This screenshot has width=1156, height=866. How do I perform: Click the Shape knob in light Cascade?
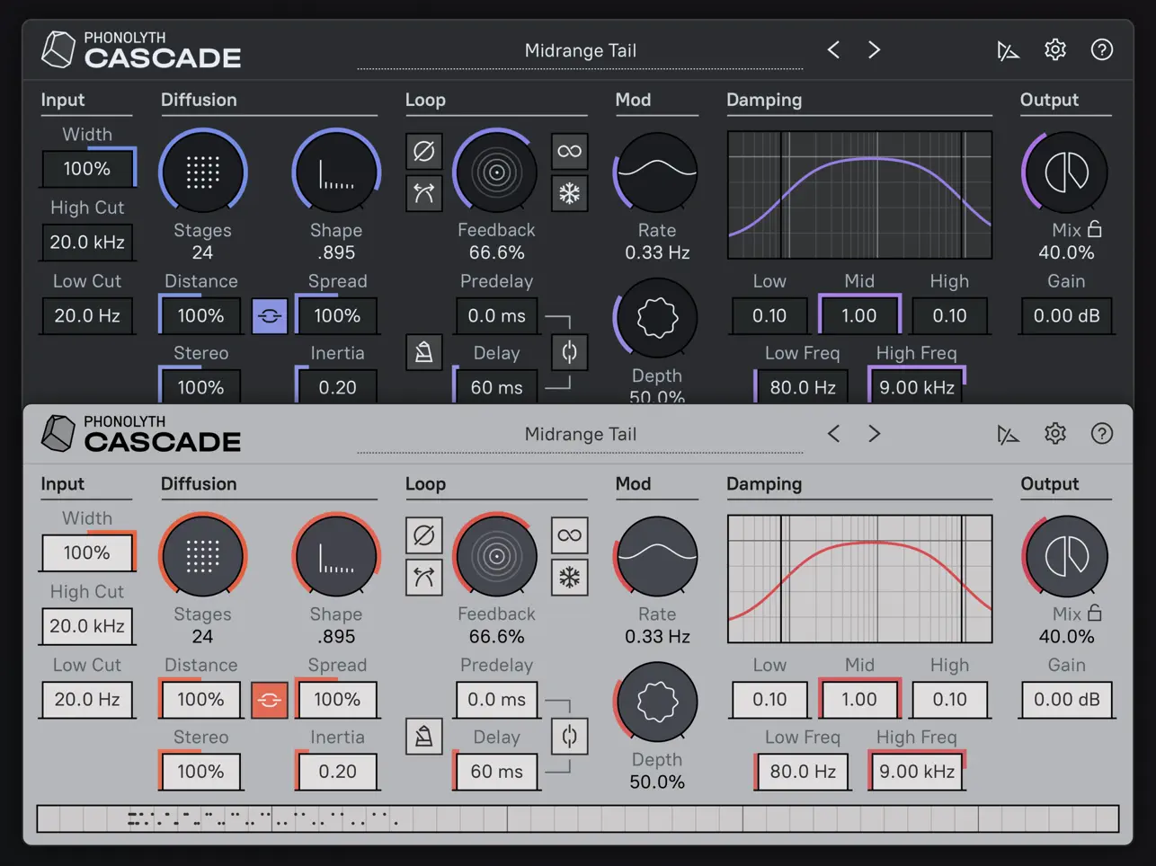click(336, 556)
